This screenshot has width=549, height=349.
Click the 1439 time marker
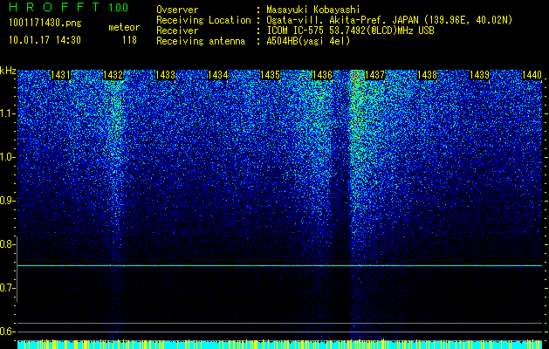479,75
